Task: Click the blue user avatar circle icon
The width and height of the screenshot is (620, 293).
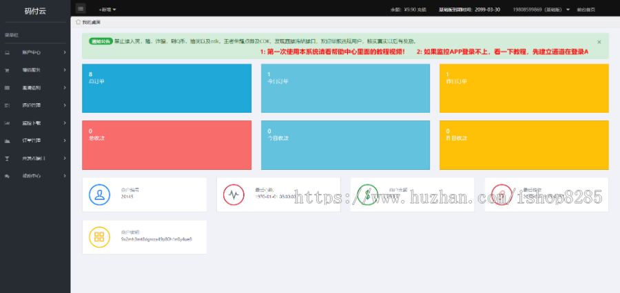Action: (x=99, y=195)
